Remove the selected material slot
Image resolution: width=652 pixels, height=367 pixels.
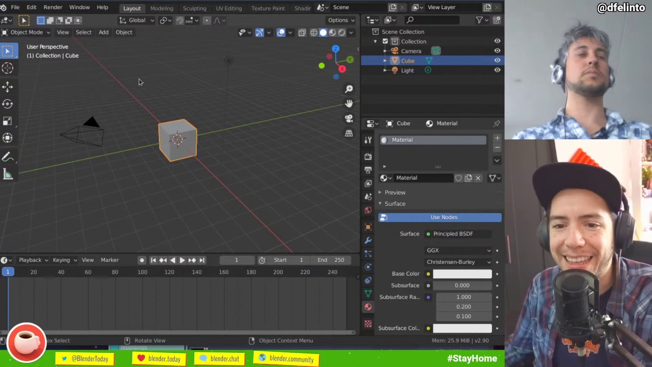497,148
